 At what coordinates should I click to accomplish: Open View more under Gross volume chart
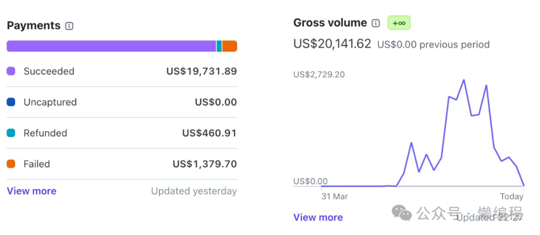pos(318,217)
